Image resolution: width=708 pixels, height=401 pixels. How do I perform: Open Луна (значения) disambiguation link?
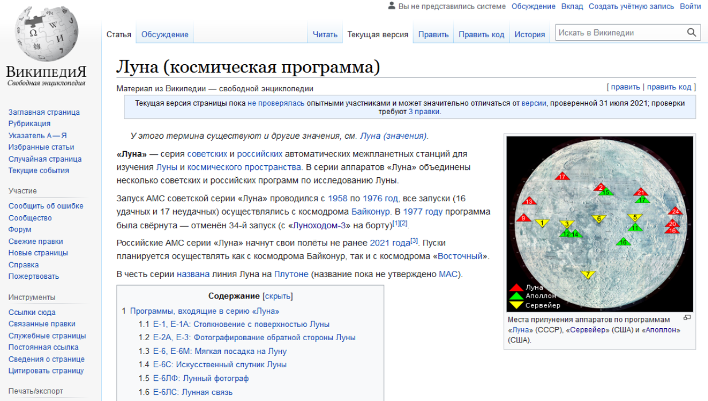393,136
